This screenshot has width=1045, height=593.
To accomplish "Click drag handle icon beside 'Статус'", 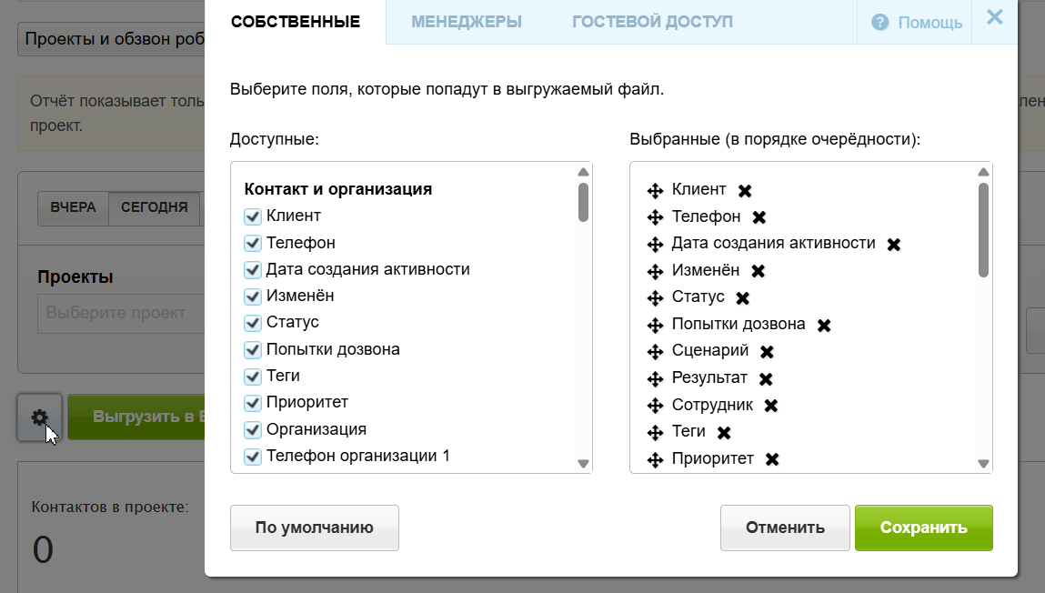I will click(x=654, y=298).
